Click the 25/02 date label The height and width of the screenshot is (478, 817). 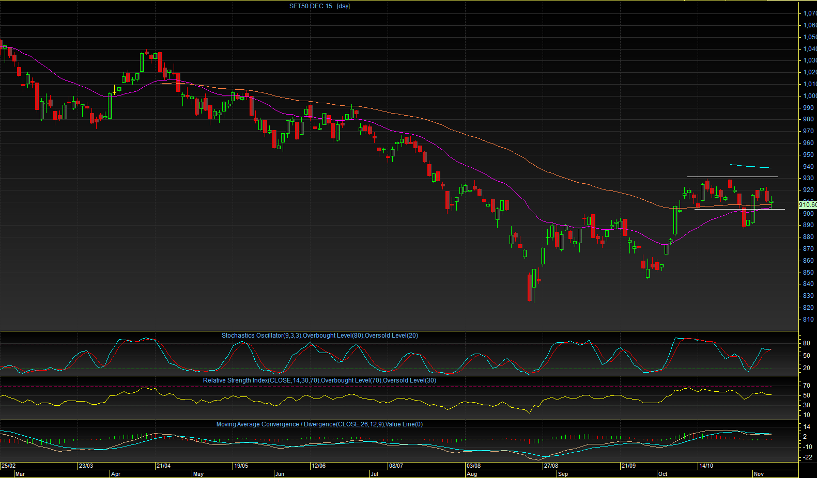coord(8,466)
